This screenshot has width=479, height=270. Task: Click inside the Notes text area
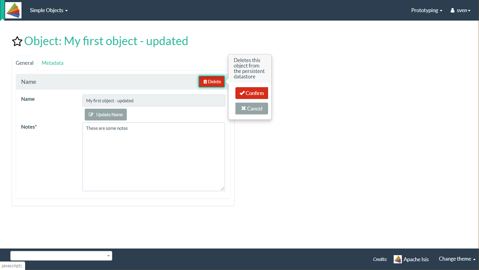(x=153, y=156)
